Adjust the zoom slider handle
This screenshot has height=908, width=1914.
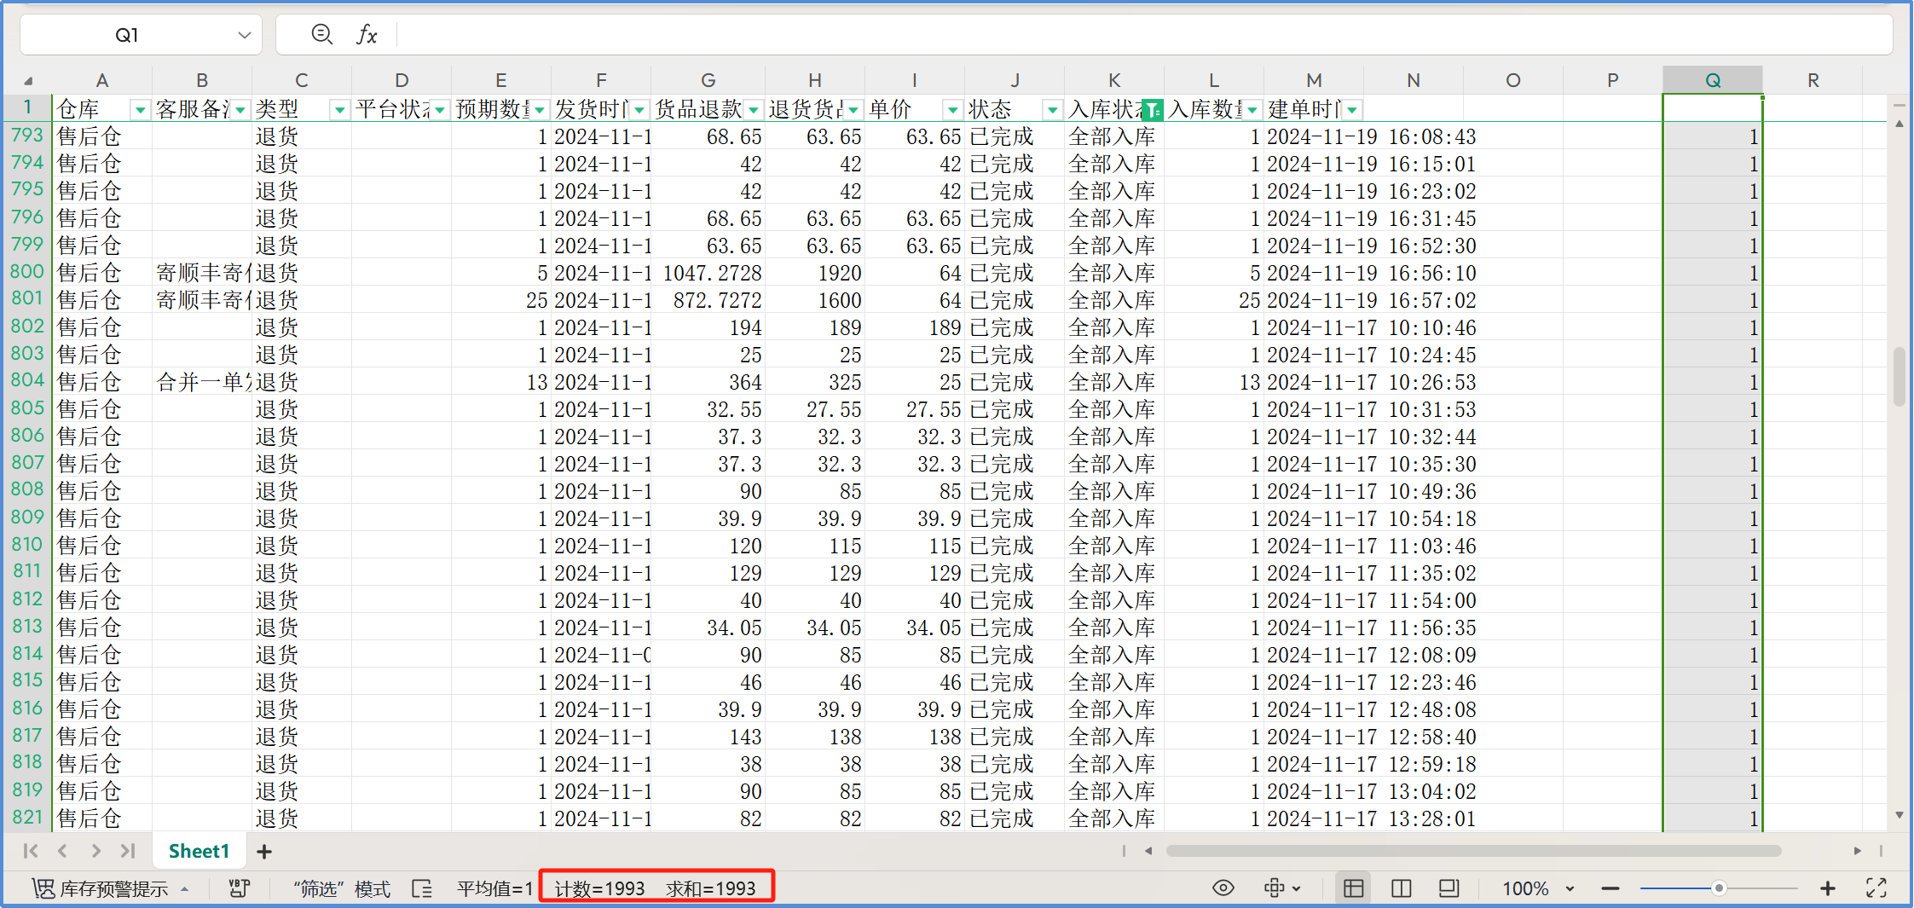coord(1720,888)
